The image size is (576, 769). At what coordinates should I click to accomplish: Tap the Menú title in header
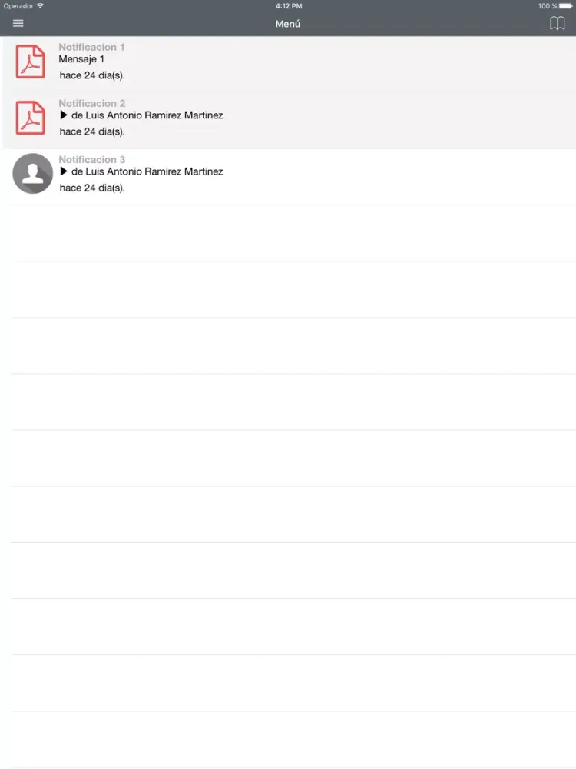pos(288,24)
